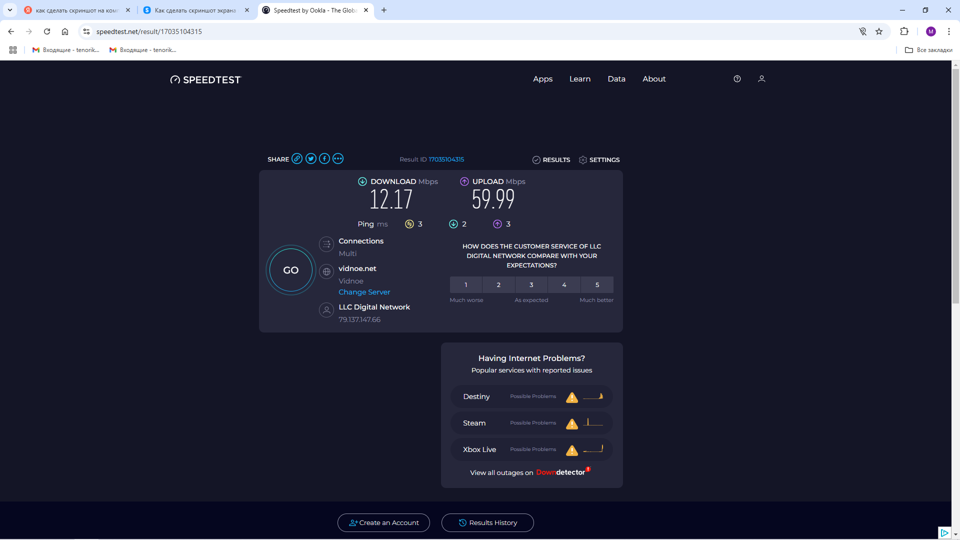
Task: Open Xbox Live service status row
Action: tap(531, 449)
